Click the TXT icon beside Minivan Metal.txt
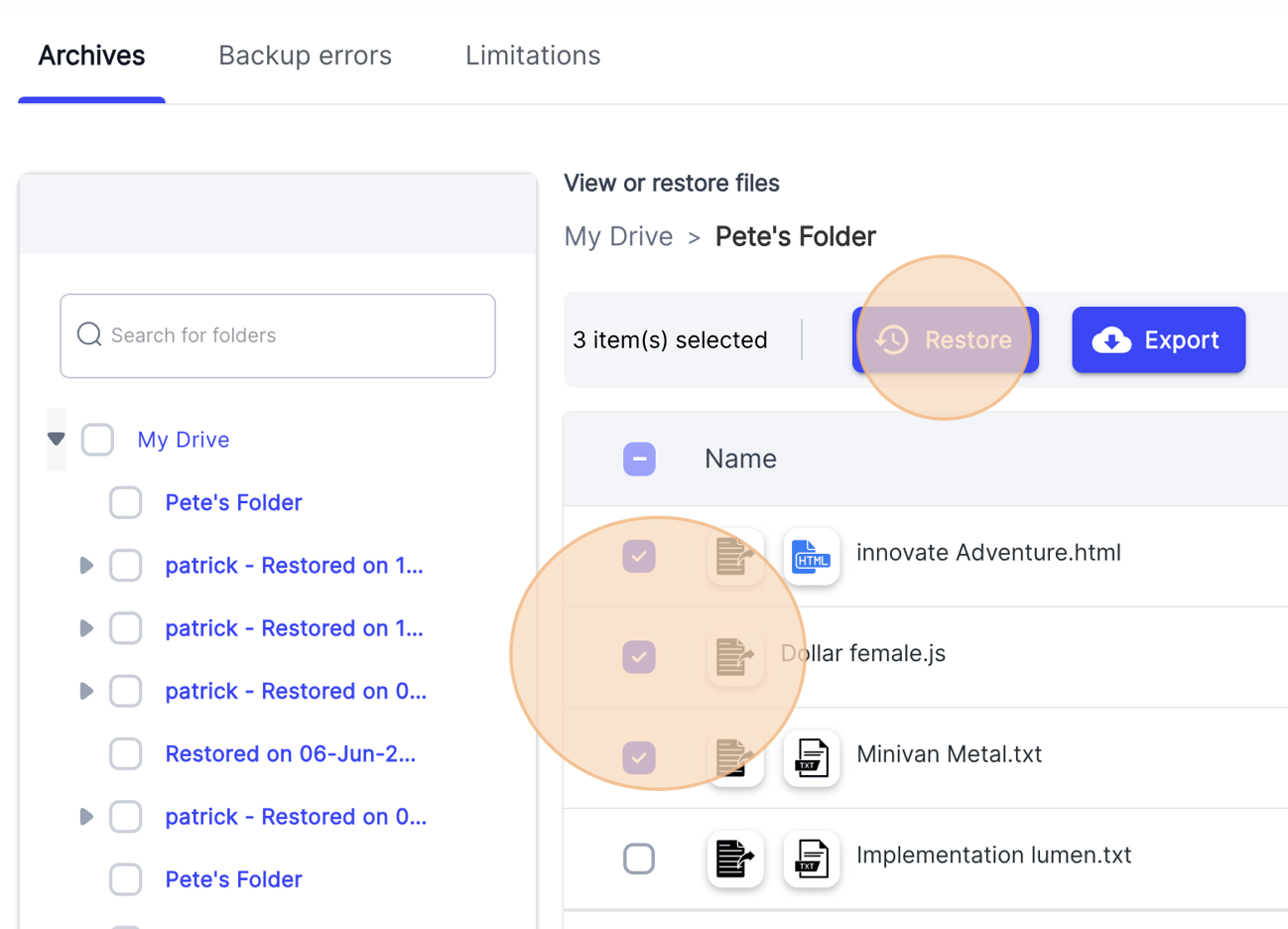The image size is (1288, 929). tap(812, 758)
